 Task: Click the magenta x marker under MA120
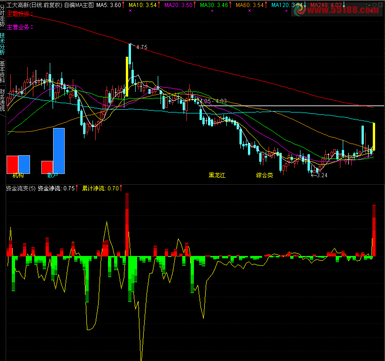pos(286,10)
